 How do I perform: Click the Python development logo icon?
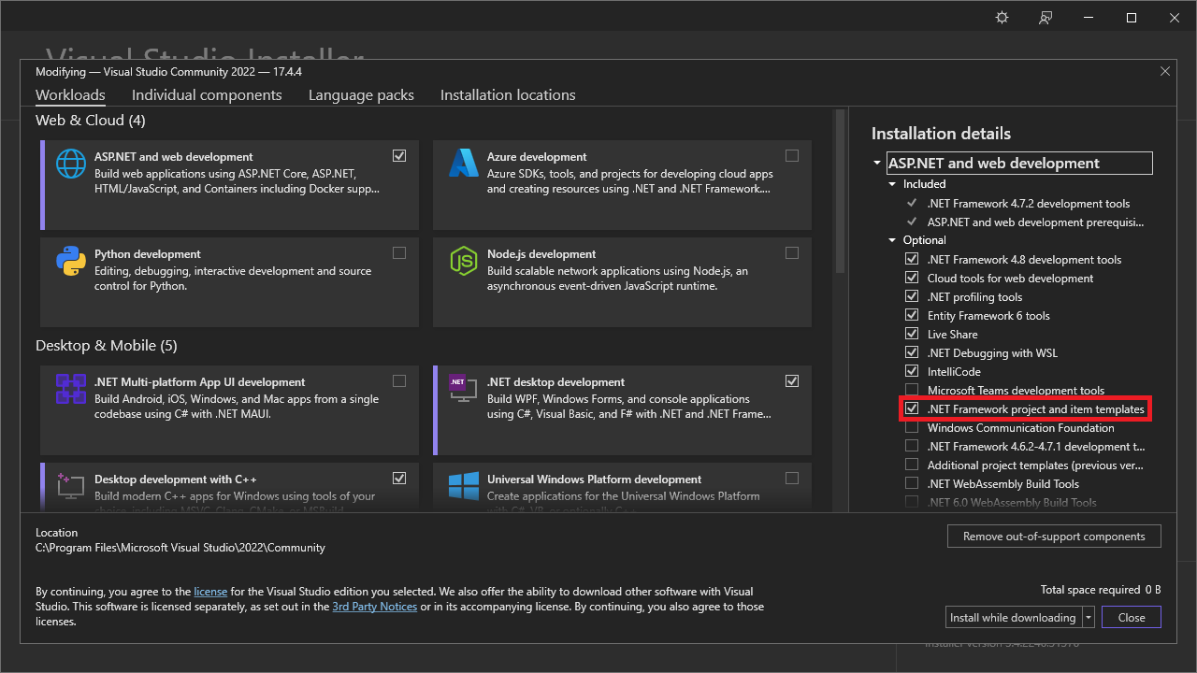(71, 261)
